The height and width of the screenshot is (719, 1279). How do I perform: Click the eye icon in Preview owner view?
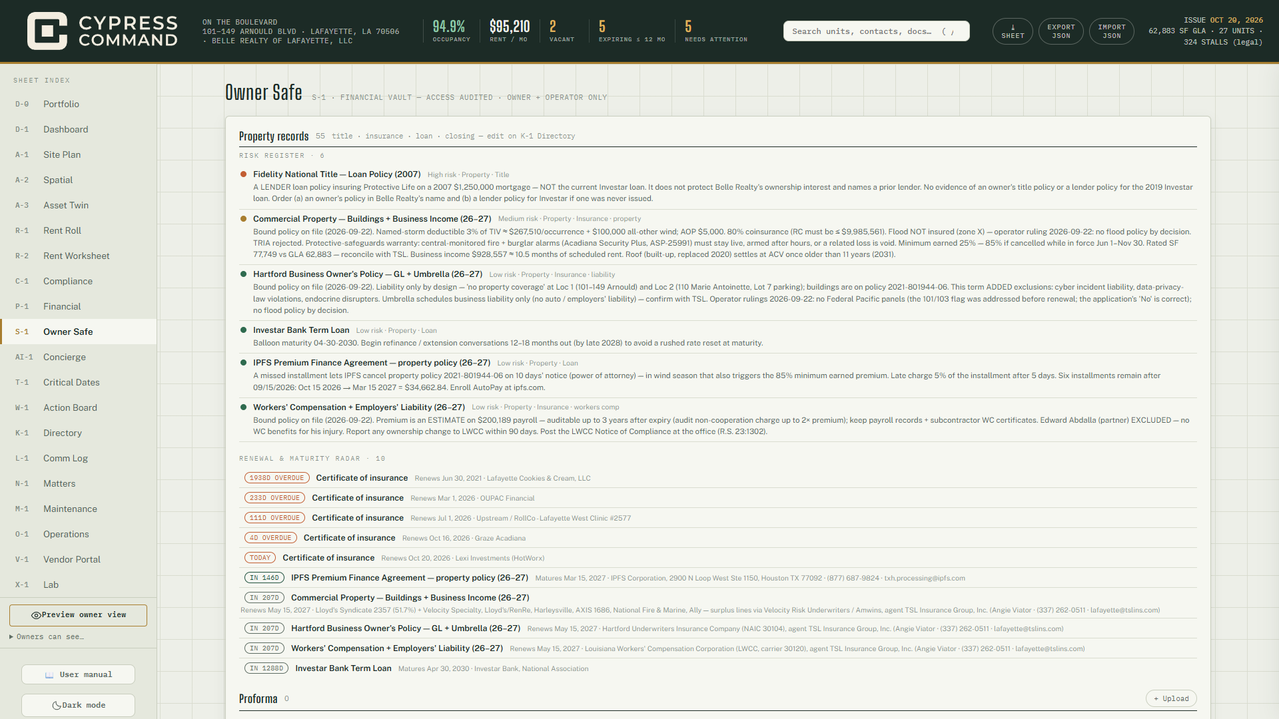36,615
